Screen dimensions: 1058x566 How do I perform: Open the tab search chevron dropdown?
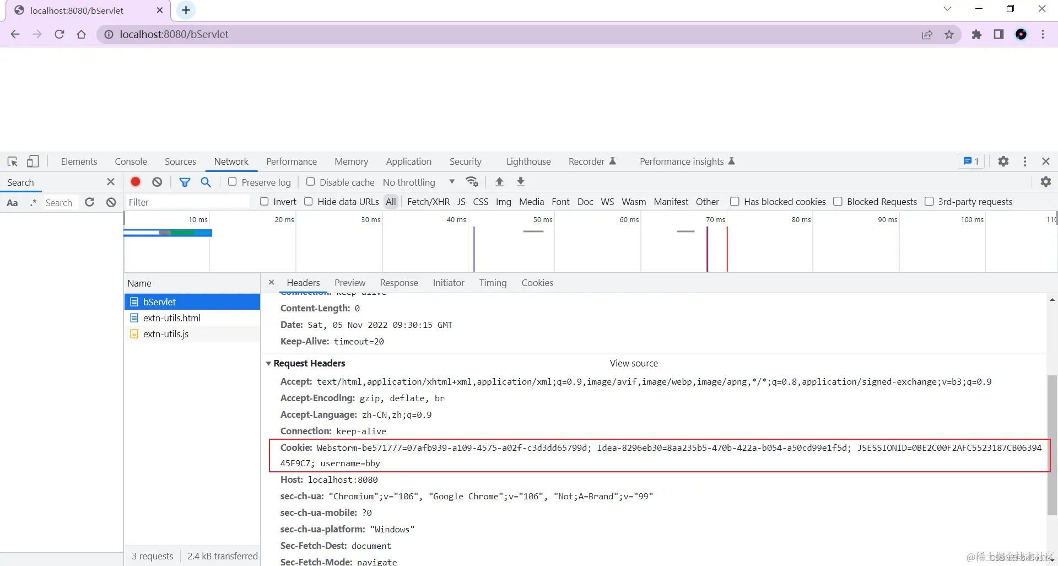947,9
